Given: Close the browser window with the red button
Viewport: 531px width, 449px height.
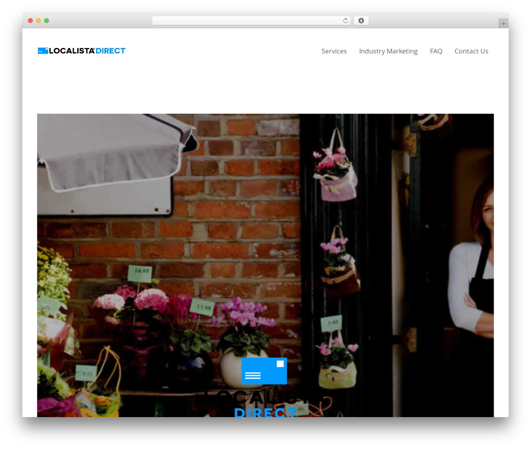Looking at the screenshot, I should (x=30, y=21).
